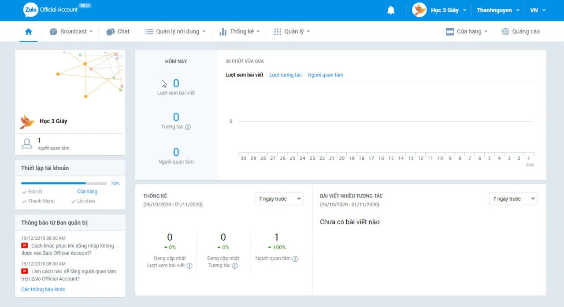Click the Lời chào setup item
Screen dimensions: 564x307
point(83,201)
